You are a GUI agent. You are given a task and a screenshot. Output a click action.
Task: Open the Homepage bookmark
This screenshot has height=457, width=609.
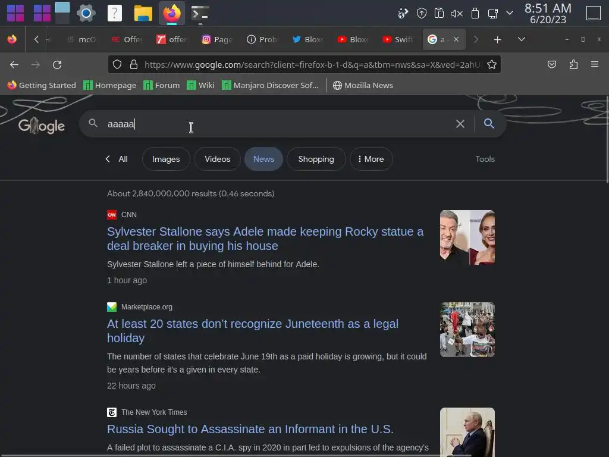[x=110, y=85]
